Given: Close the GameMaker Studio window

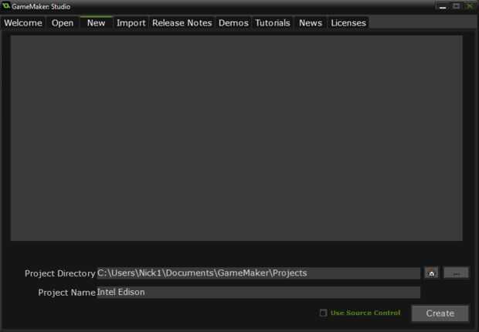Looking at the screenshot, I should pyautogui.click(x=471, y=6).
